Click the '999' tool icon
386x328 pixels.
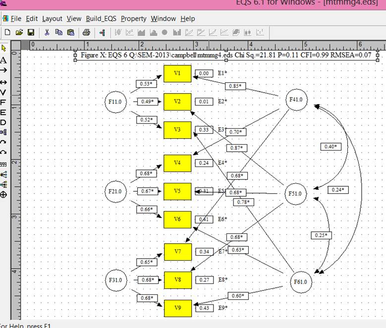(3, 164)
